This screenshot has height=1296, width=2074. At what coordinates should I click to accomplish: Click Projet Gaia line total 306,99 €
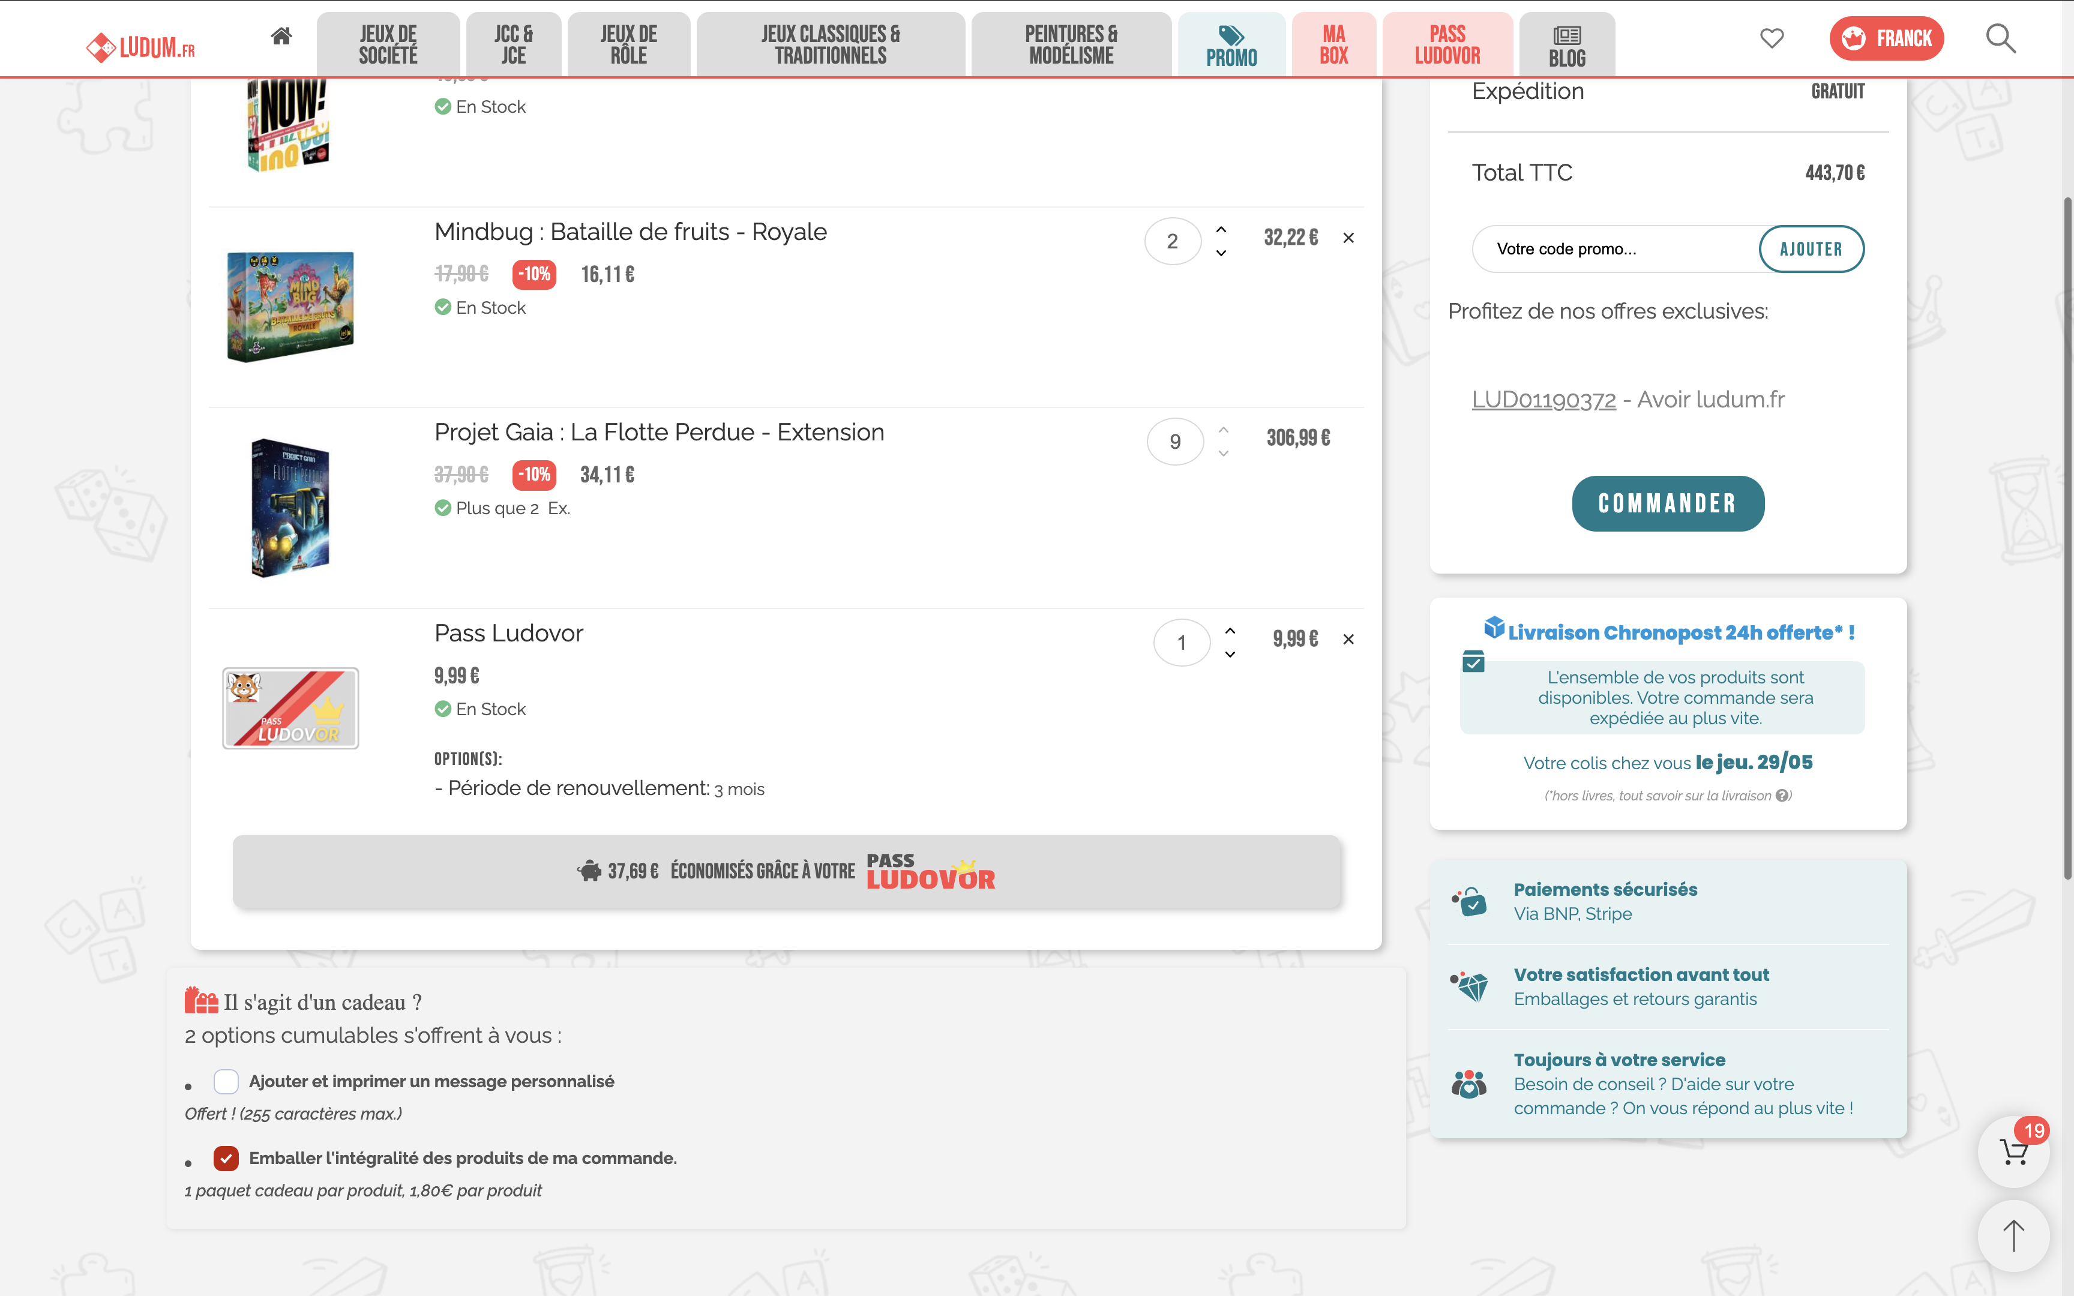tap(1299, 438)
